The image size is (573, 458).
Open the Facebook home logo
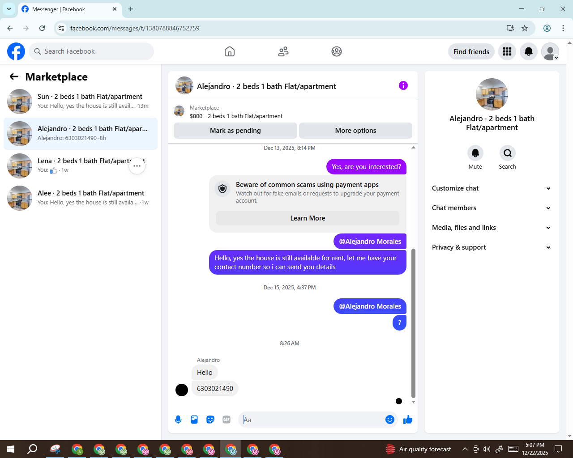pyautogui.click(x=16, y=51)
